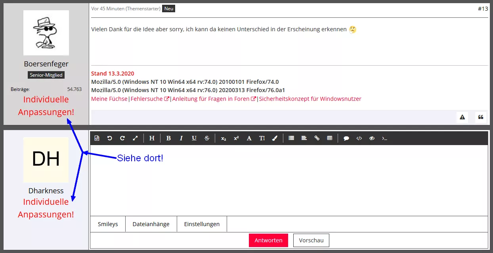493x253 pixels.
Task: Apply strikethrough formatting
Action: click(x=206, y=138)
